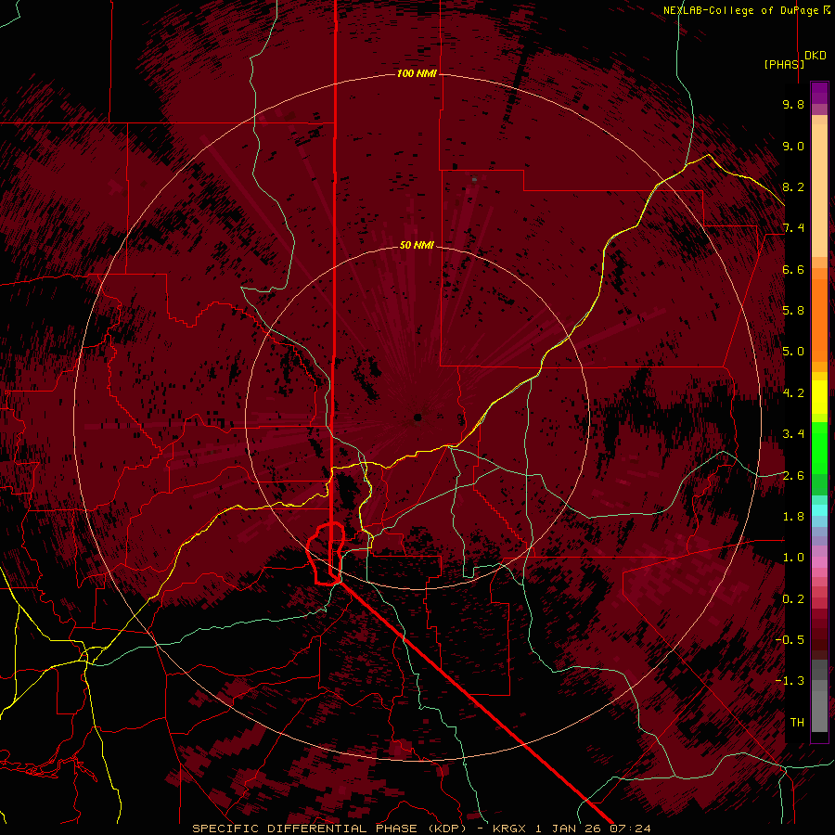Screen dimensions: 835x835
Task: Click the 100 NMI range ring label
Action: (417, 73)
